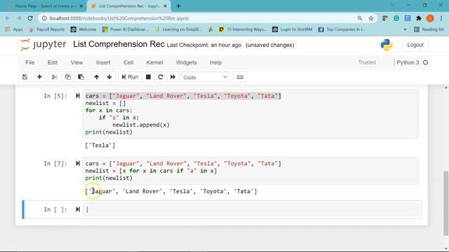Reload the current page
Image resolution: width=449 pixels, height=252 pixels.
[30, 18]
